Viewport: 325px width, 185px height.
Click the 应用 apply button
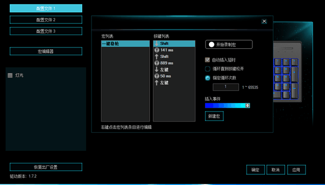tap(296, 170)
